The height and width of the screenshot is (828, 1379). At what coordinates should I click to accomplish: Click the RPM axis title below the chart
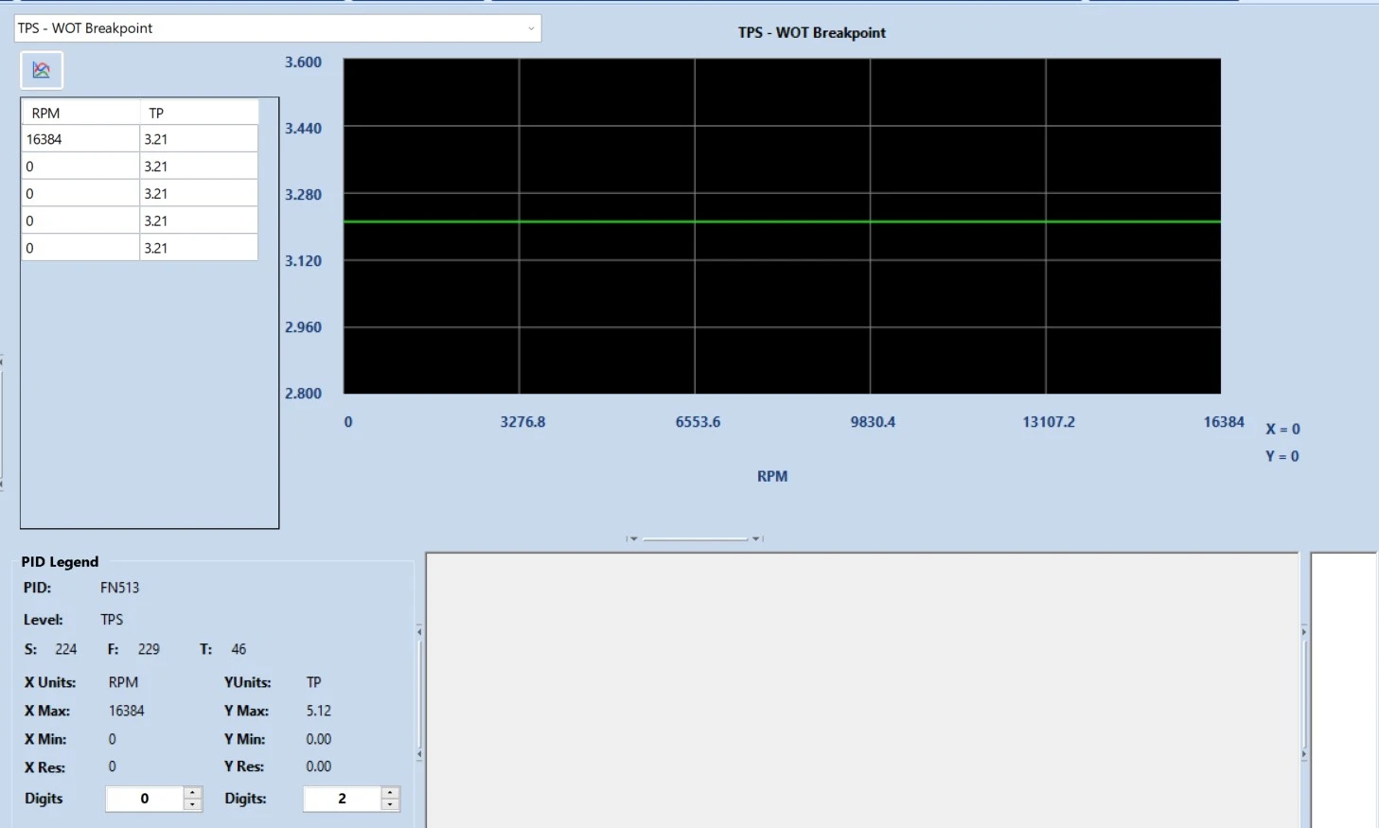point(772,476)
